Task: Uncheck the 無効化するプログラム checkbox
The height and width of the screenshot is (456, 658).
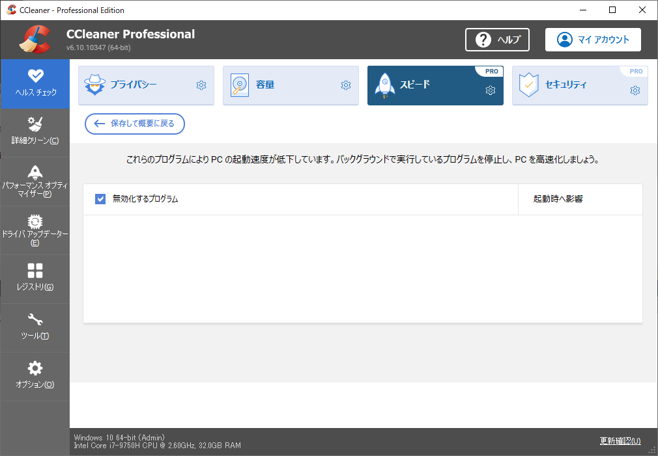Action: pyautogui.click(x=100, y=198)
